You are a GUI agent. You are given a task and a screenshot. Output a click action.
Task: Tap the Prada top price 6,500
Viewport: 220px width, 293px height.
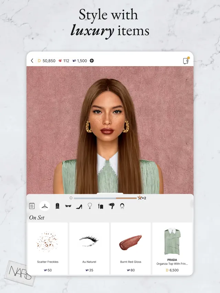click(172, 270)
